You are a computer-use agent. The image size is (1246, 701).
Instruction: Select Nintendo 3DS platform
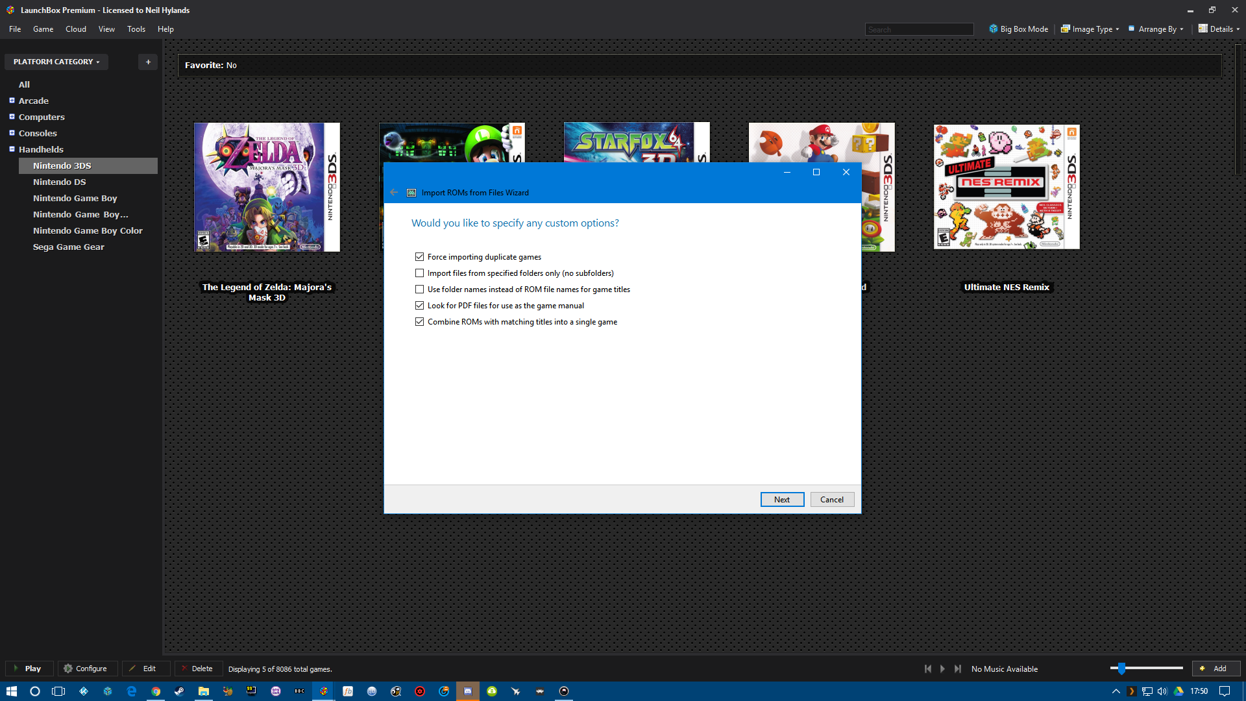[88, 166]
